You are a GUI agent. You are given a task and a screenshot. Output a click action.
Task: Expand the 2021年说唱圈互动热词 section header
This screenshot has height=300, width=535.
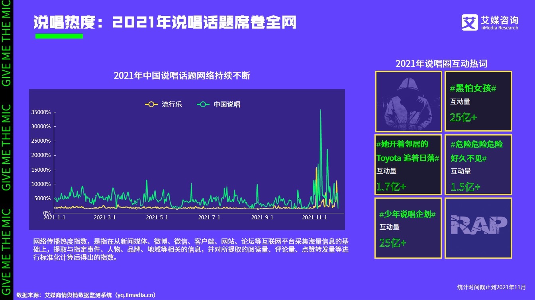click(441, 63)
